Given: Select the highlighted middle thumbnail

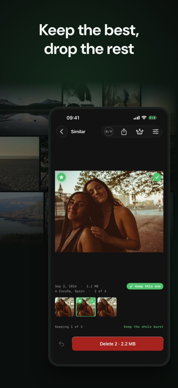Looking at the screenshot, I should [x=86, y=307].
